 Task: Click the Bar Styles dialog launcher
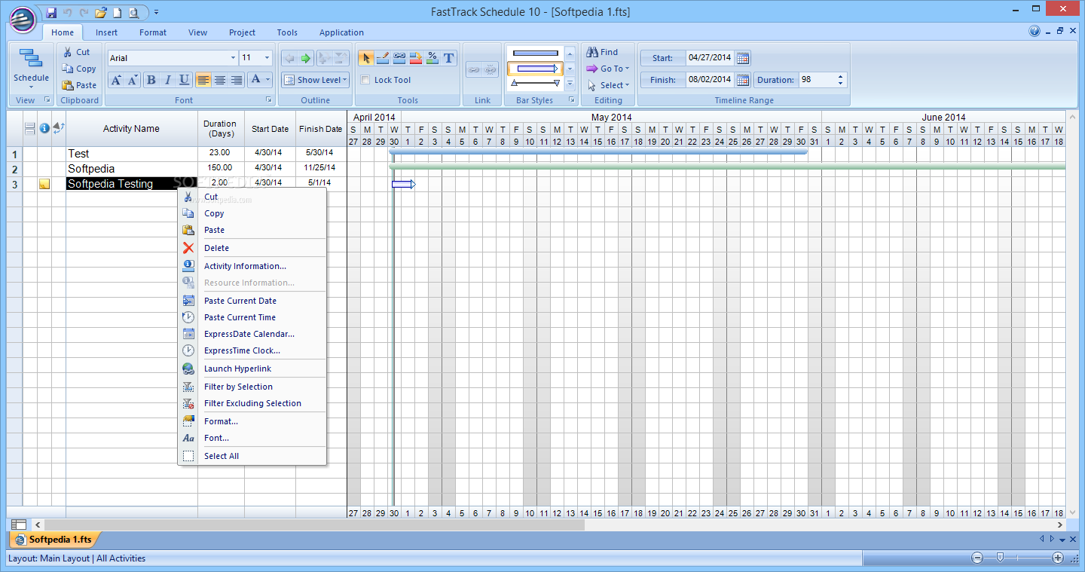(x=571, y=100)
